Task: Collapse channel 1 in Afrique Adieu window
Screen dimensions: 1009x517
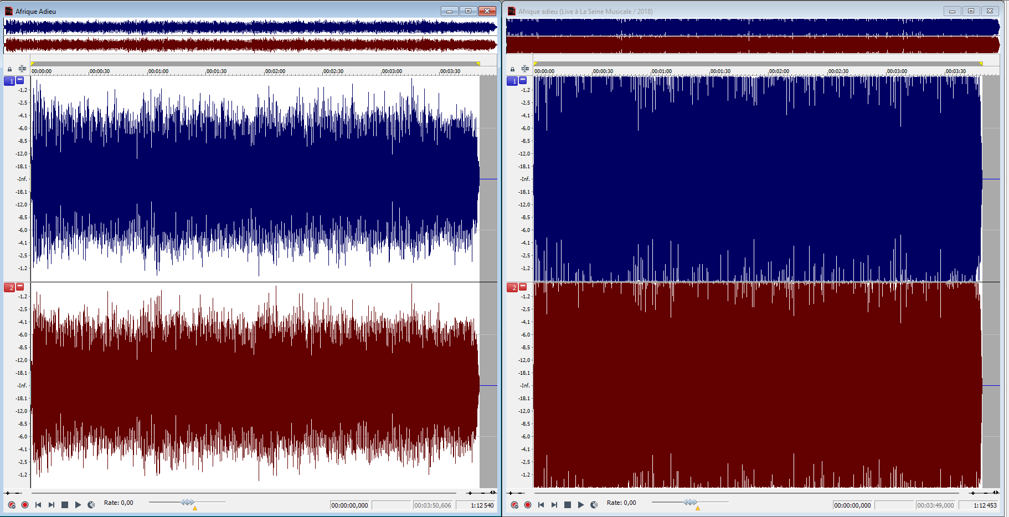Action: 20,80
